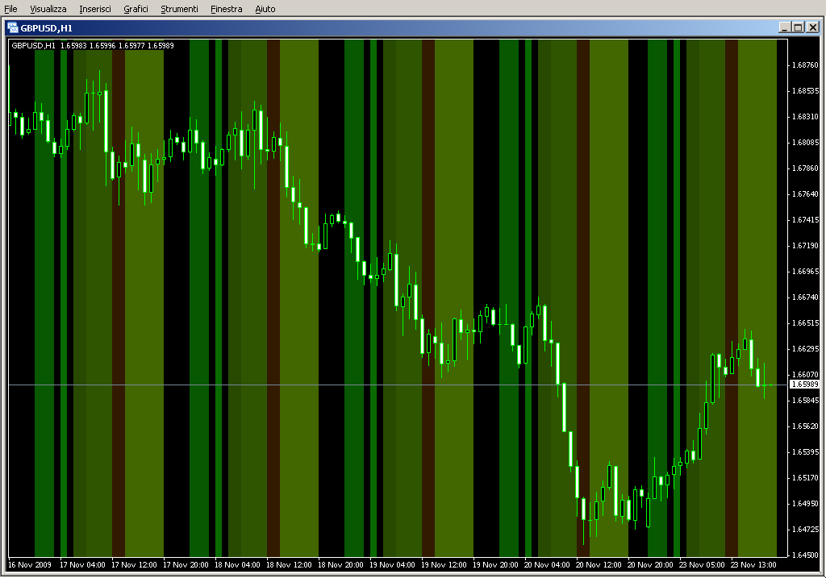Click price scale value 1.65620
The width and height of the screenshot is (826, 578).
pos(806,426)
